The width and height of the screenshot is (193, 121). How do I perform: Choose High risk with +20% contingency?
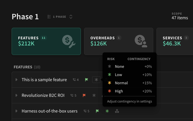point(130,91)
